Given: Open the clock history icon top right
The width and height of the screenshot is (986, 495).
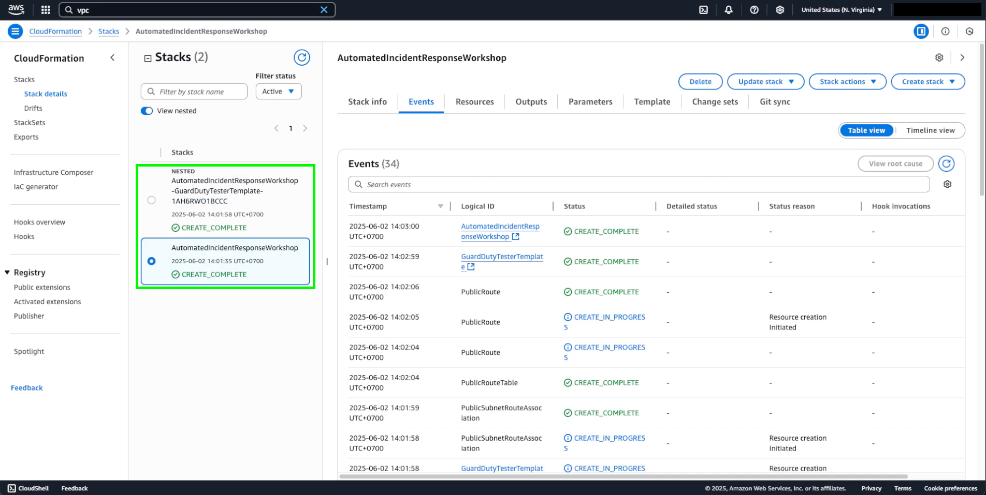Looking at the screenshot, I should pos(969,32).
